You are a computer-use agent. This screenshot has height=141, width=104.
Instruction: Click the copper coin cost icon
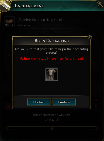(x=57, y=120)
